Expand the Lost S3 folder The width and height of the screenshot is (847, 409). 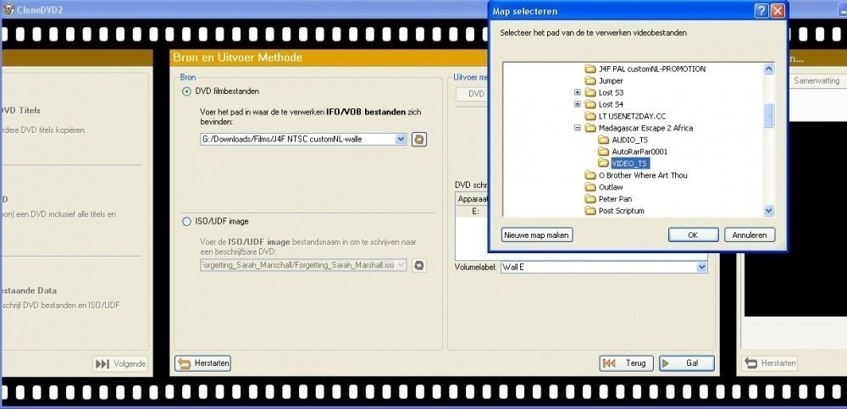[578, 92]
